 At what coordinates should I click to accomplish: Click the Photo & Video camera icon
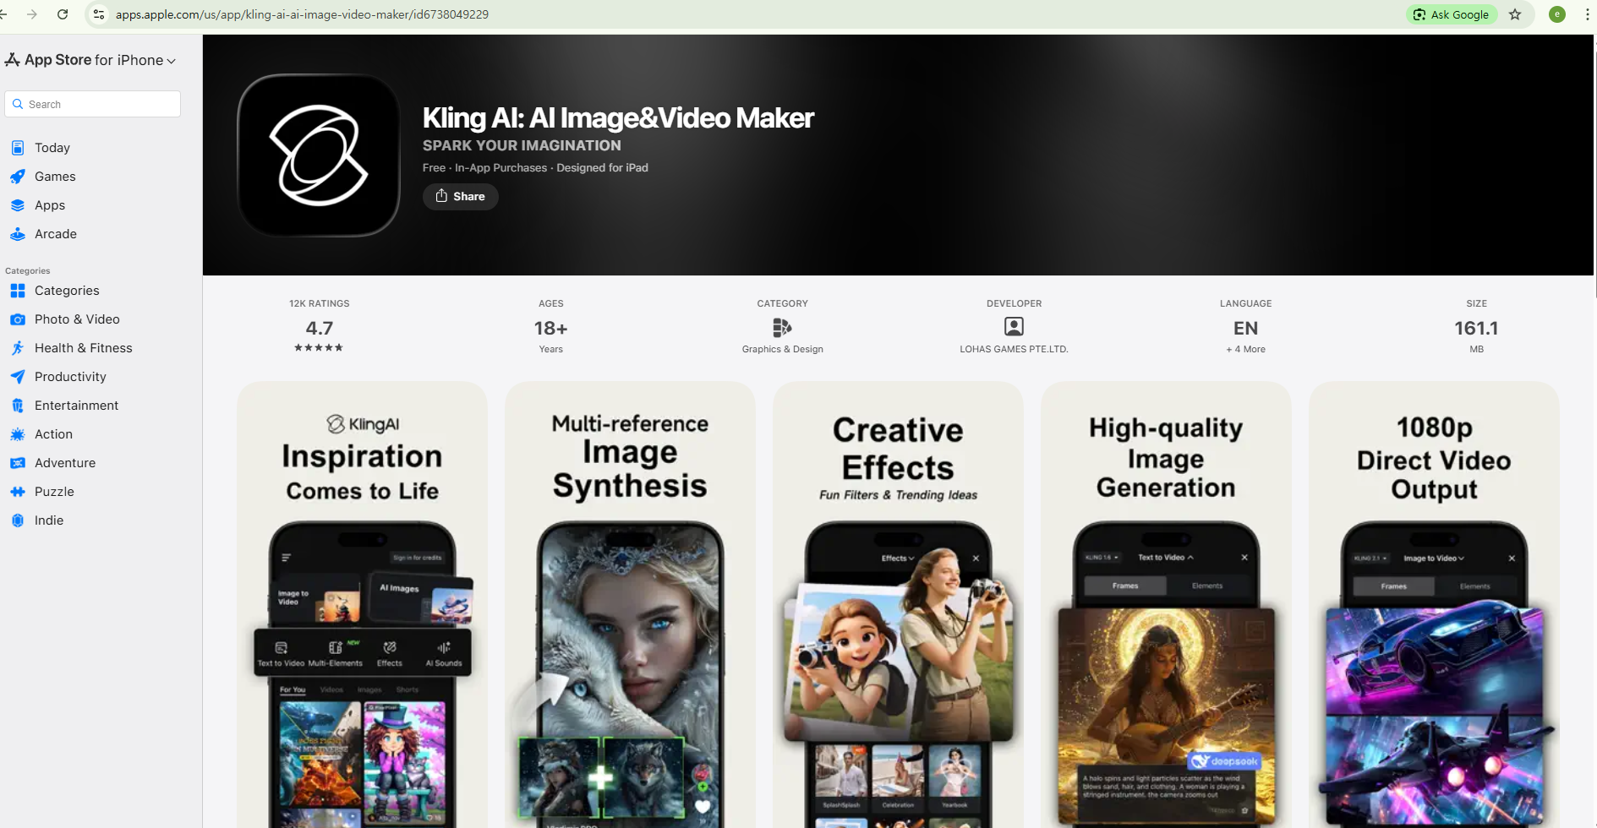[x=18, y=319]
